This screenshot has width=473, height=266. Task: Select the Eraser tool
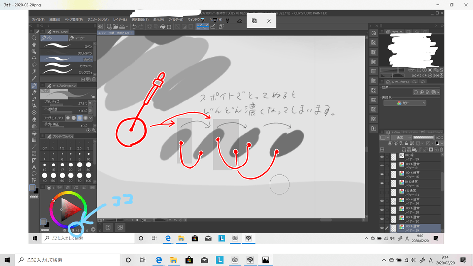pos(34,119)
